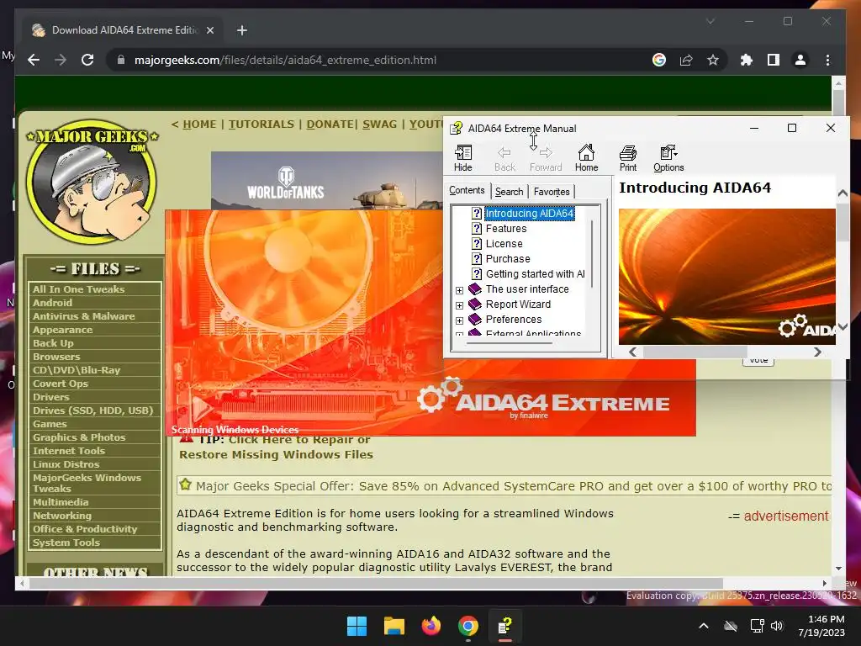Click the Features topic question-mark icon
The width and height of the screenshot is (861, 646).
coord(477,229)
